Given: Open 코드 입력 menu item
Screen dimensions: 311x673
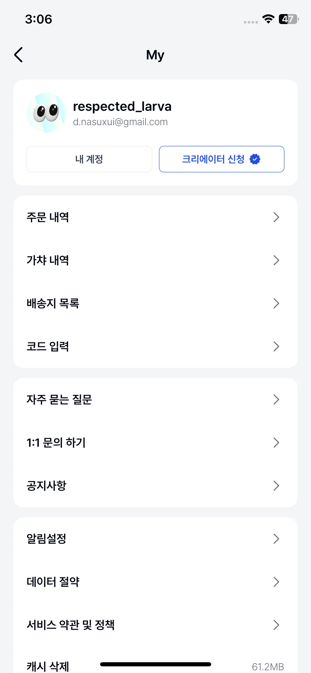Looking at the screenshot, I should click(155, 346).
